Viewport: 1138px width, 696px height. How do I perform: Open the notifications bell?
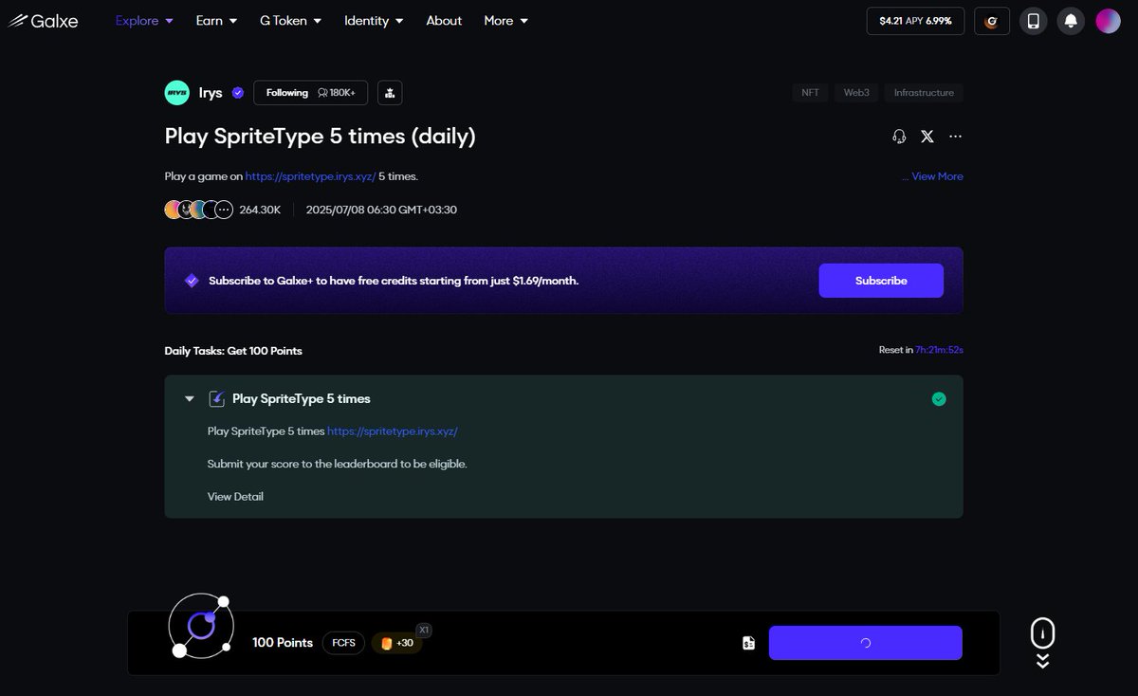coord(1071,21)
